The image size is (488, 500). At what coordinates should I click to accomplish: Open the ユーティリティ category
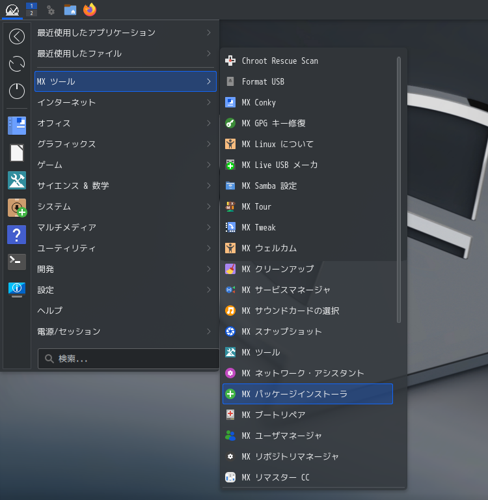(126, 248)
